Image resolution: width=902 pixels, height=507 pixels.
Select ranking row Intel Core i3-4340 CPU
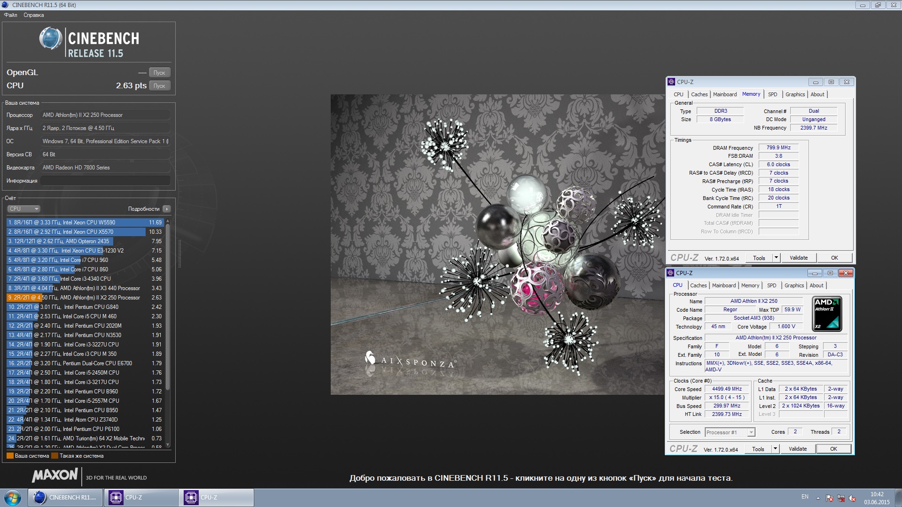click(x=85, y=279)
